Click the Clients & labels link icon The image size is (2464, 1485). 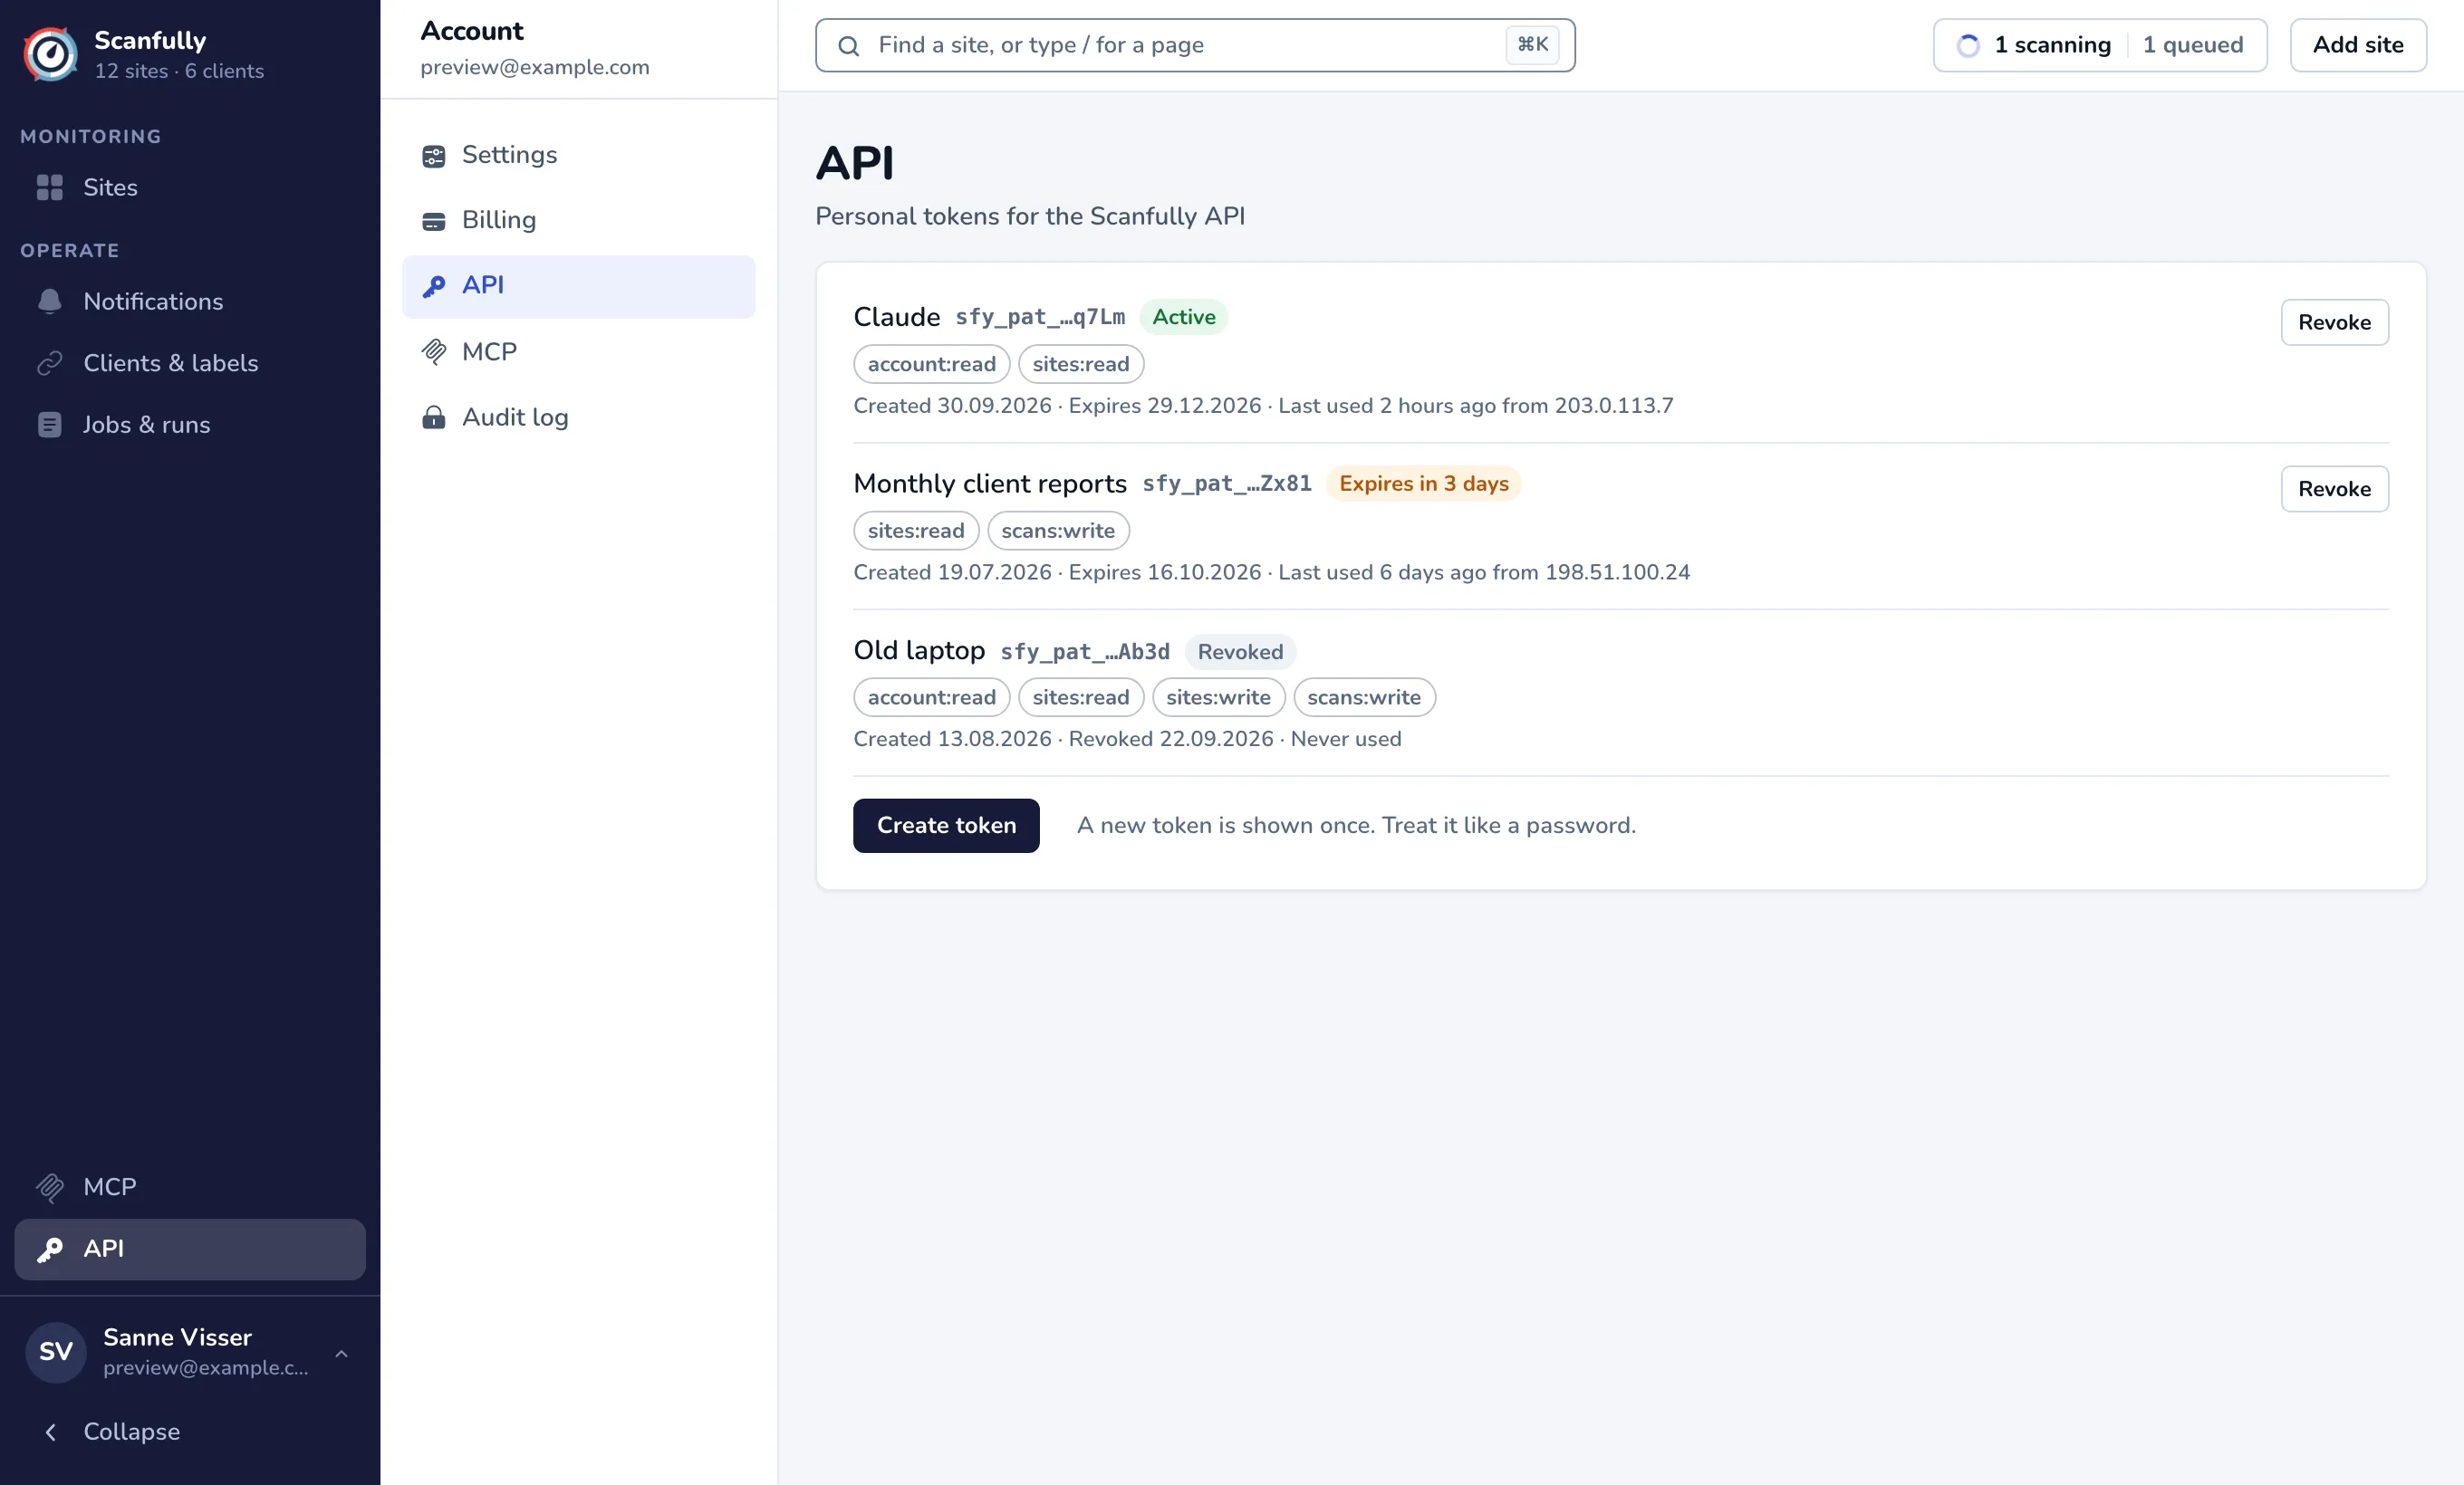(49, 364)
